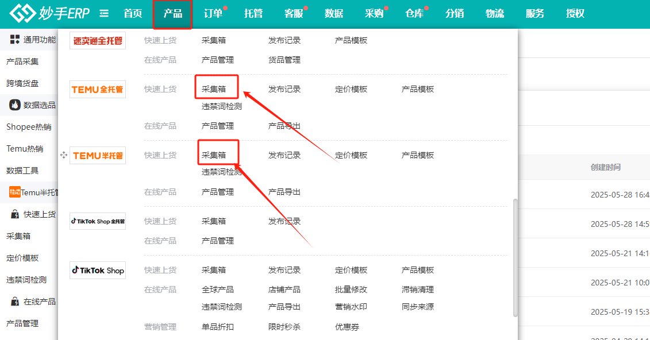
Task: Open Temu热销 in the sidebar
Action: click(25, 149)
